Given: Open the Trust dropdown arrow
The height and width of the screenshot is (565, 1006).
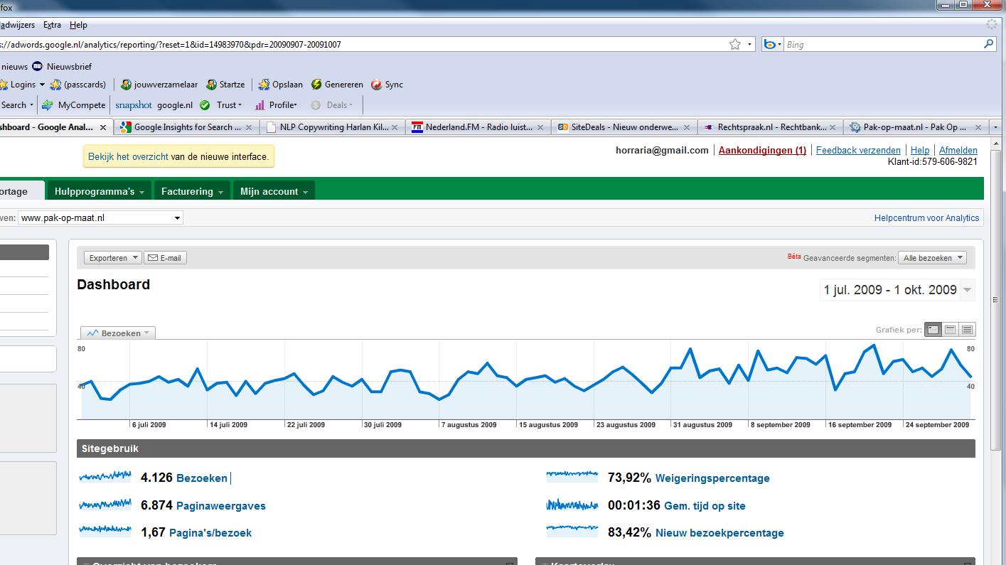Looking at the screenshot, I should (240, 105).
